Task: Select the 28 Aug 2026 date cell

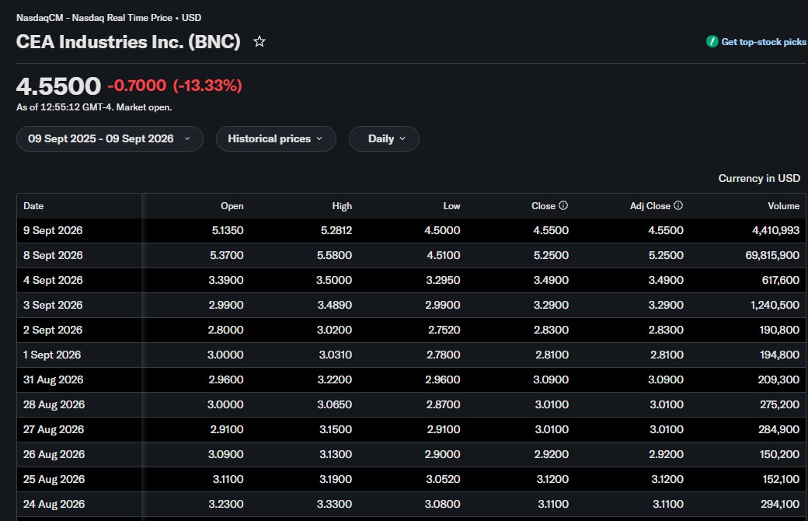Action: 54,404
